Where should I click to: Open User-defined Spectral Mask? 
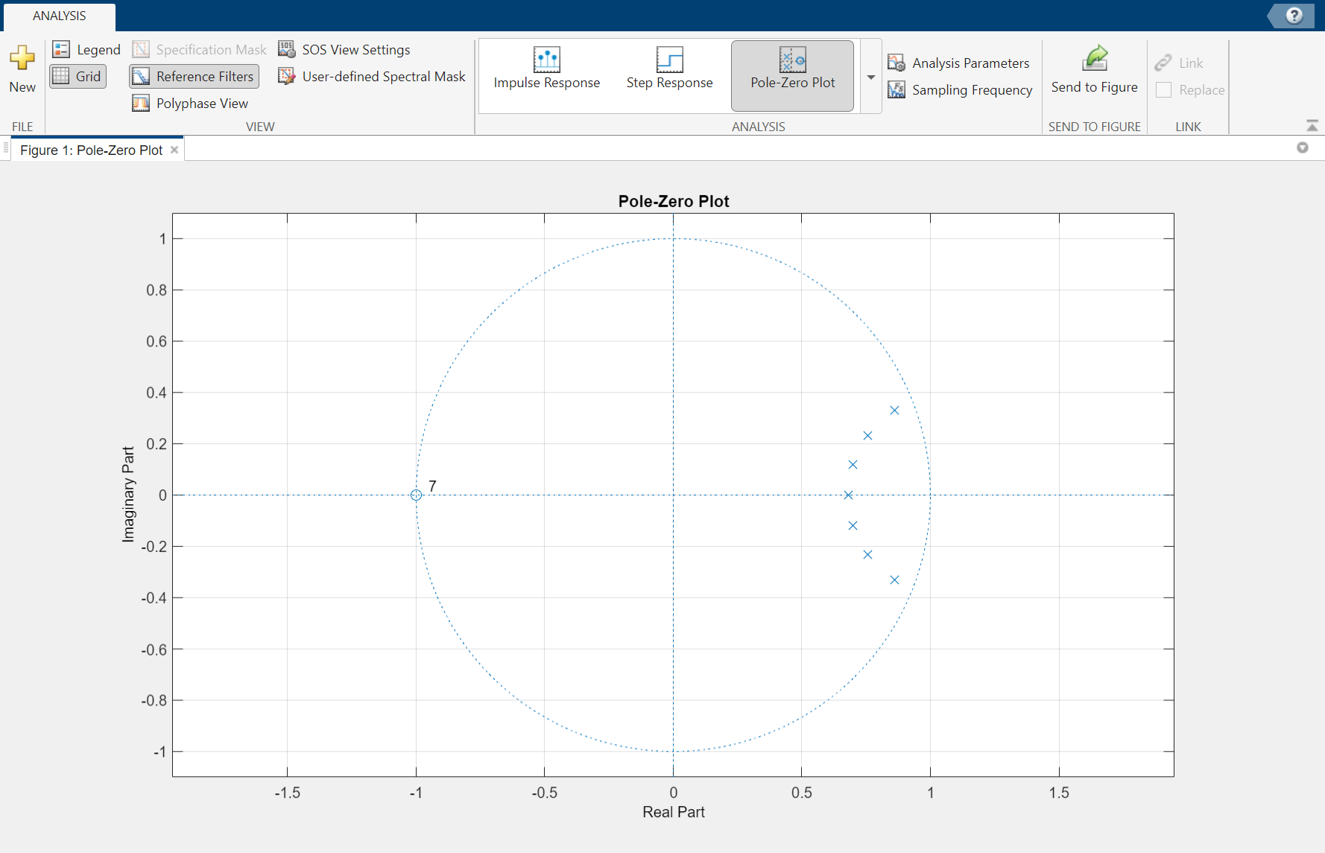coord(371,77)
